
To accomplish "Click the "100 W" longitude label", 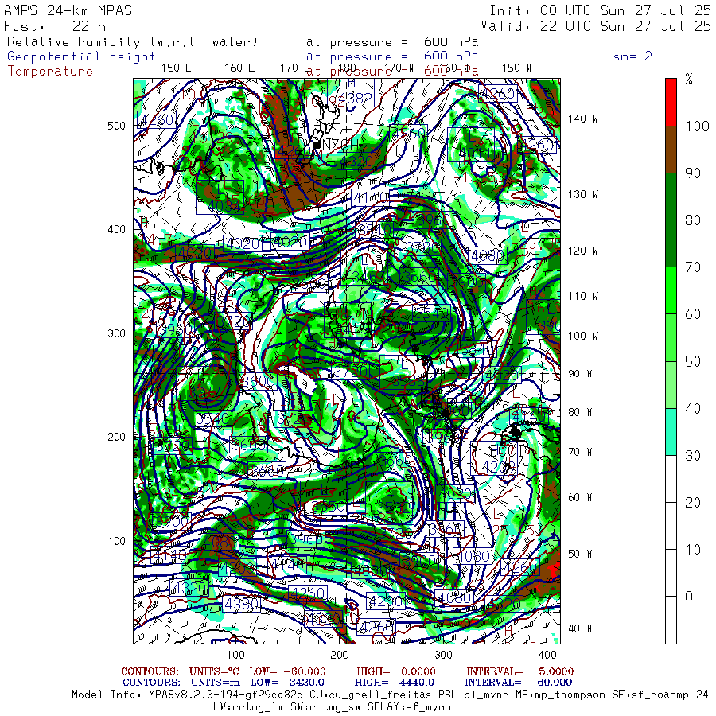I will [583, 336].
